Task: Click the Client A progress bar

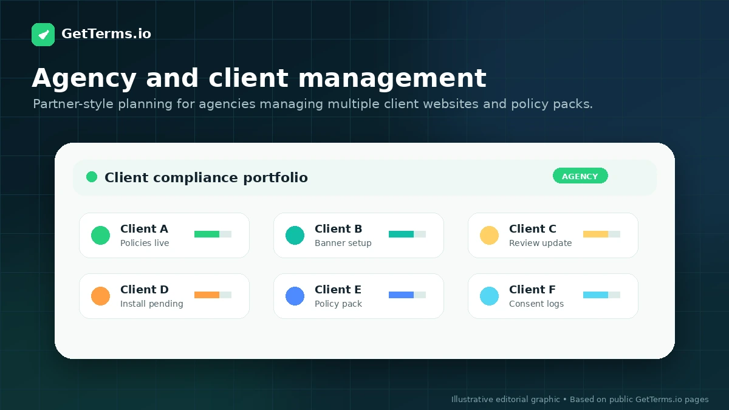Action: pos(213,234)
